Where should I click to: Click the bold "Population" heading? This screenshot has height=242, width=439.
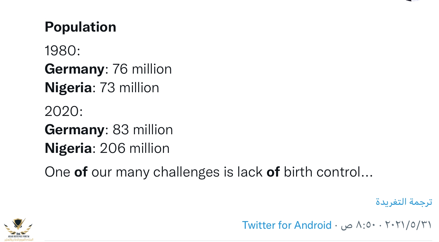tap(80, 27)
